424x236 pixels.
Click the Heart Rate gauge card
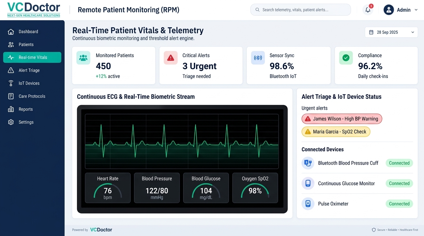(x=108, y=188)
